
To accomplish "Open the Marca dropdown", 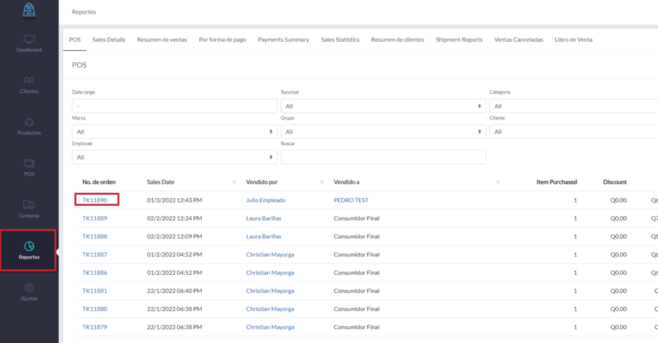I will click(174, 132).
